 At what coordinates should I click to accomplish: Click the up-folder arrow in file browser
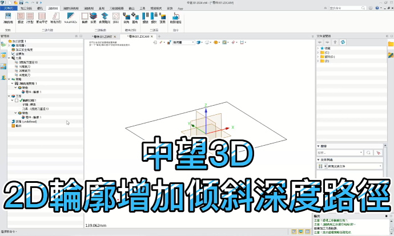point(335,42)
